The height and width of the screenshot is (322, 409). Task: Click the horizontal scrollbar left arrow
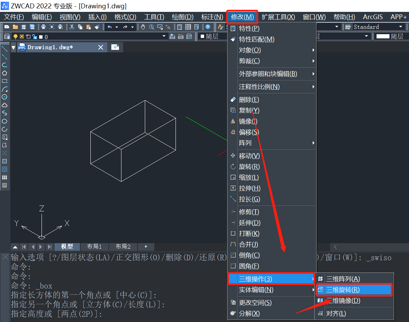[x=335, y=247]
